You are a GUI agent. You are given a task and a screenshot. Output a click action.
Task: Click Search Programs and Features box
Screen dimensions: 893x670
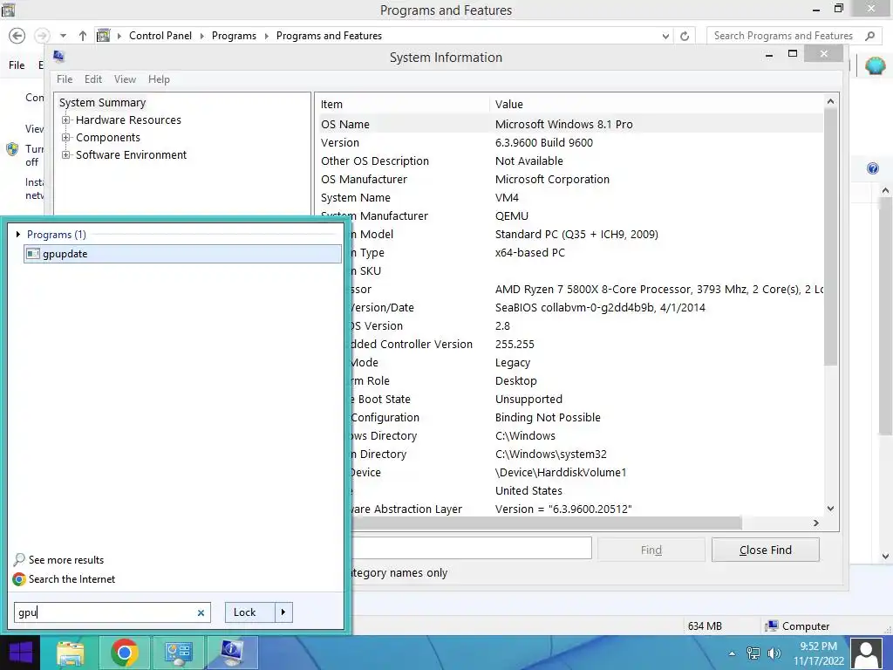pos(783,36)
